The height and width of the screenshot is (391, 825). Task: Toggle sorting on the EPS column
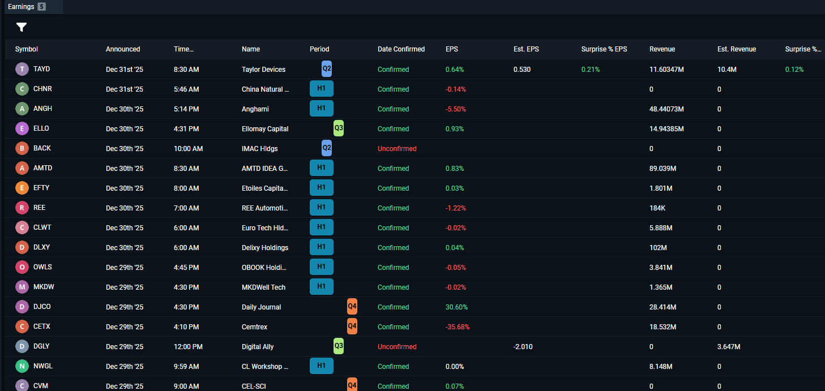(451, 49)
